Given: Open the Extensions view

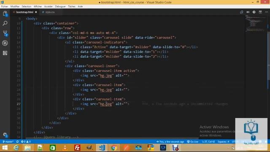Looking at the screenshot, I should tap(5, 53).
